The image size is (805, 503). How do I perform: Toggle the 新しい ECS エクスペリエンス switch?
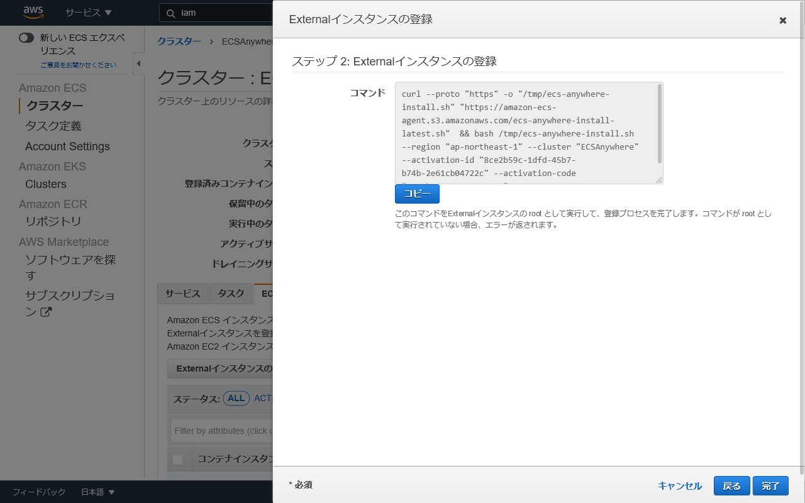point(26,38)
